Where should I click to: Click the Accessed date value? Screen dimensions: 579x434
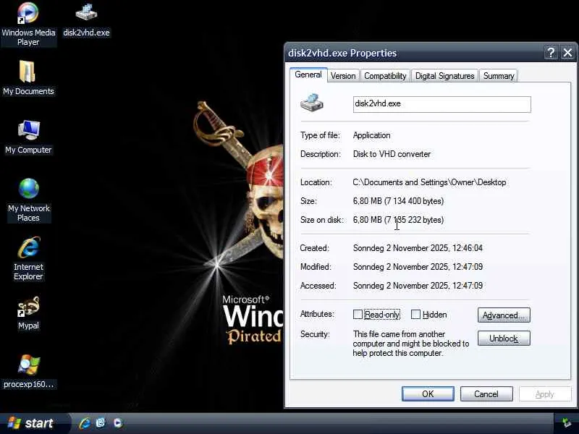[418, 286]
